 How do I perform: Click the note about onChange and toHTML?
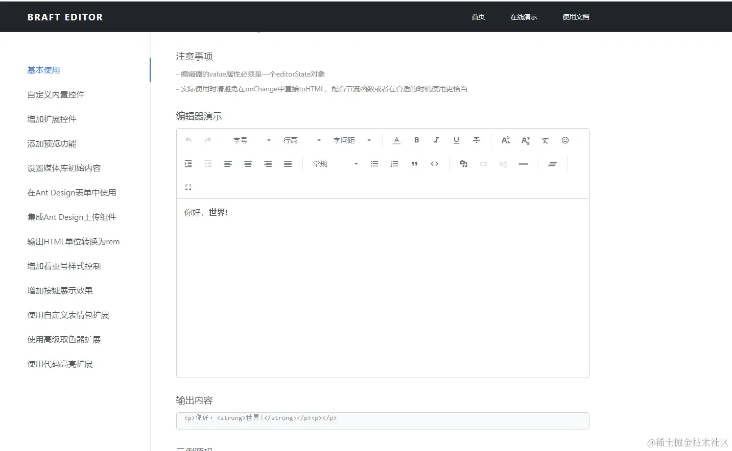pyautogui.click(x=321, y=89)
